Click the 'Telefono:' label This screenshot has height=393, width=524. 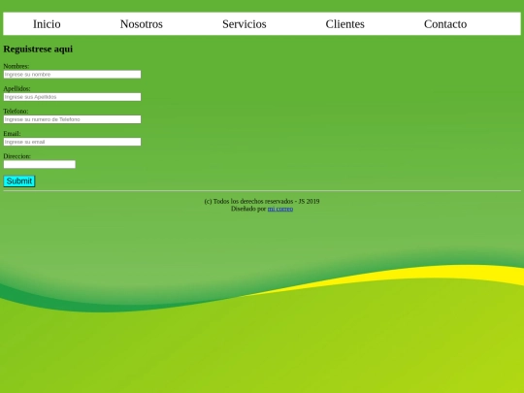16,111
